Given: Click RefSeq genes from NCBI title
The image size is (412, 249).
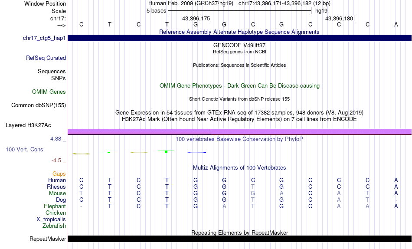Looking at the screenshot, I should [239, 52].
